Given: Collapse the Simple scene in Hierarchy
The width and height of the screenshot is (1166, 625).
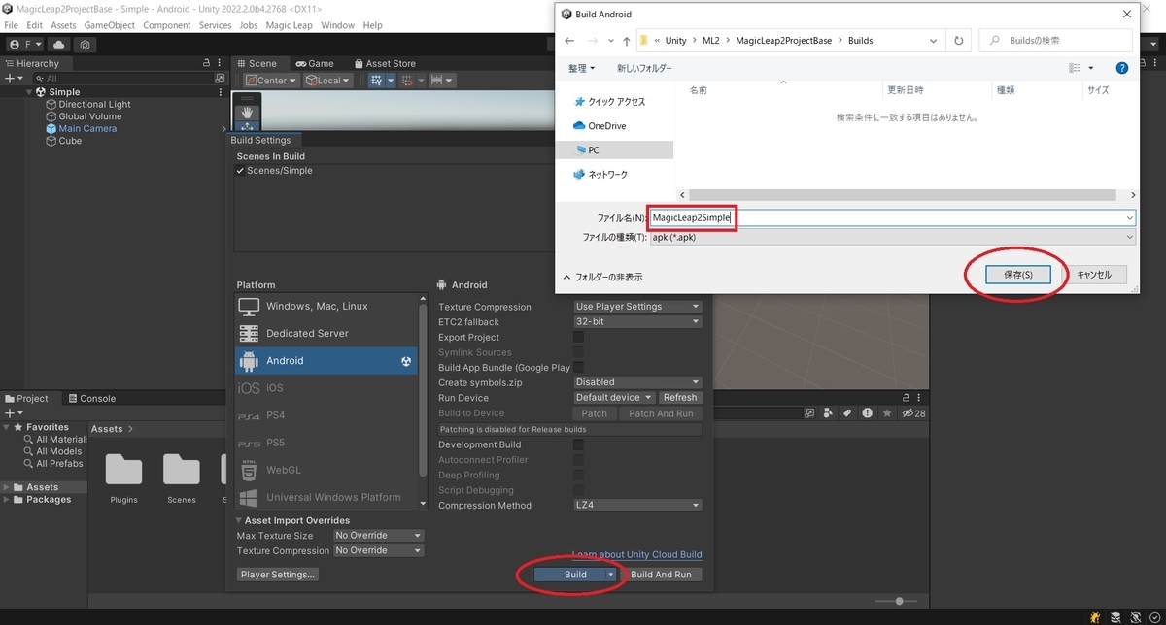Looking at the screenshot, I should pyautogui.click(x=30, y=92).
